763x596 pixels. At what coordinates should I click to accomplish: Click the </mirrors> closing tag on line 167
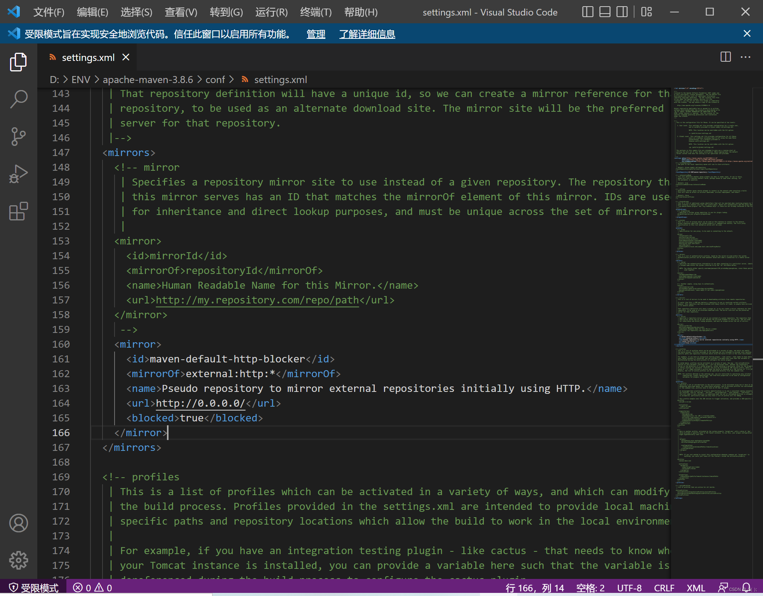tap(132, 447)
